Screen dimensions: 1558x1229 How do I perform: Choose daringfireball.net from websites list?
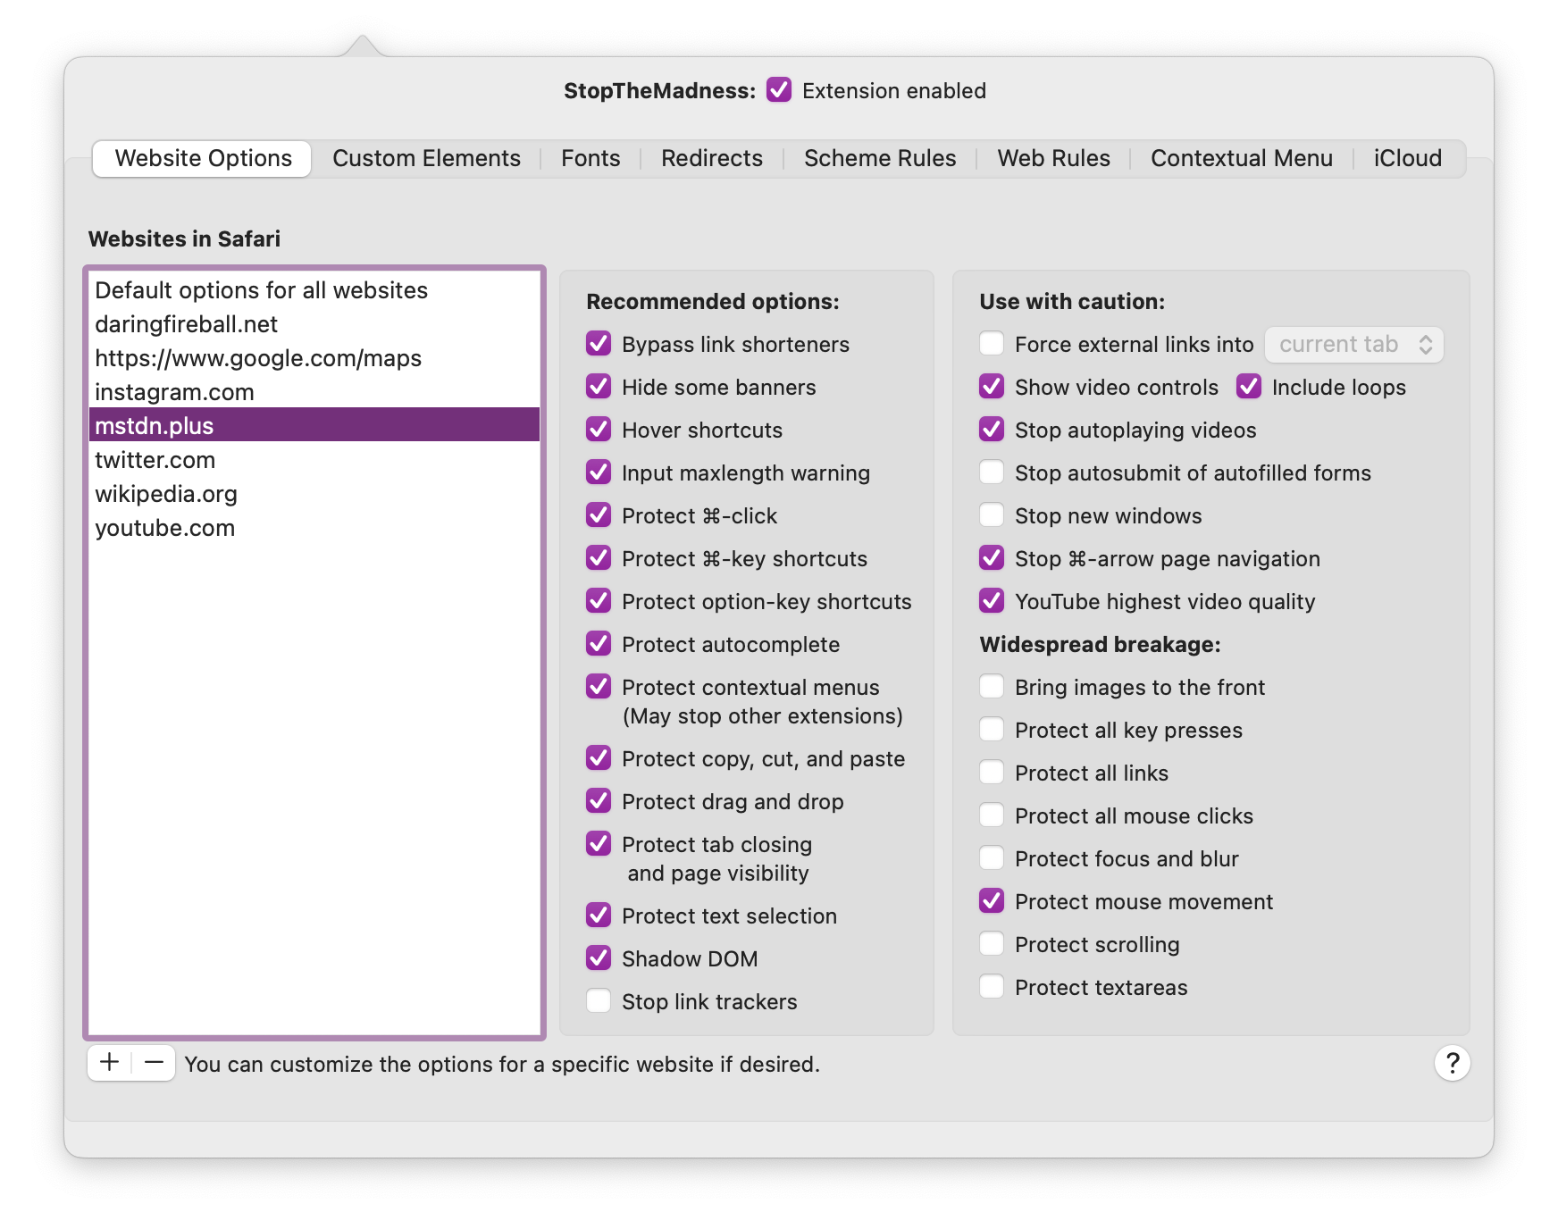point(186,324)
